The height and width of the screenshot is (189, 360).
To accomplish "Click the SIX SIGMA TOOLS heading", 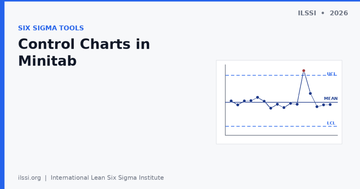I will [x=51, y=28].
